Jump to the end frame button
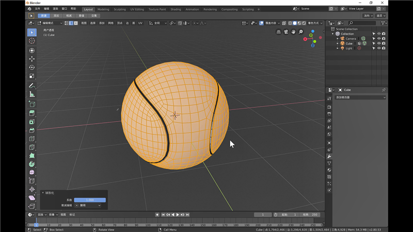413x232 pixels. [187, 214]
